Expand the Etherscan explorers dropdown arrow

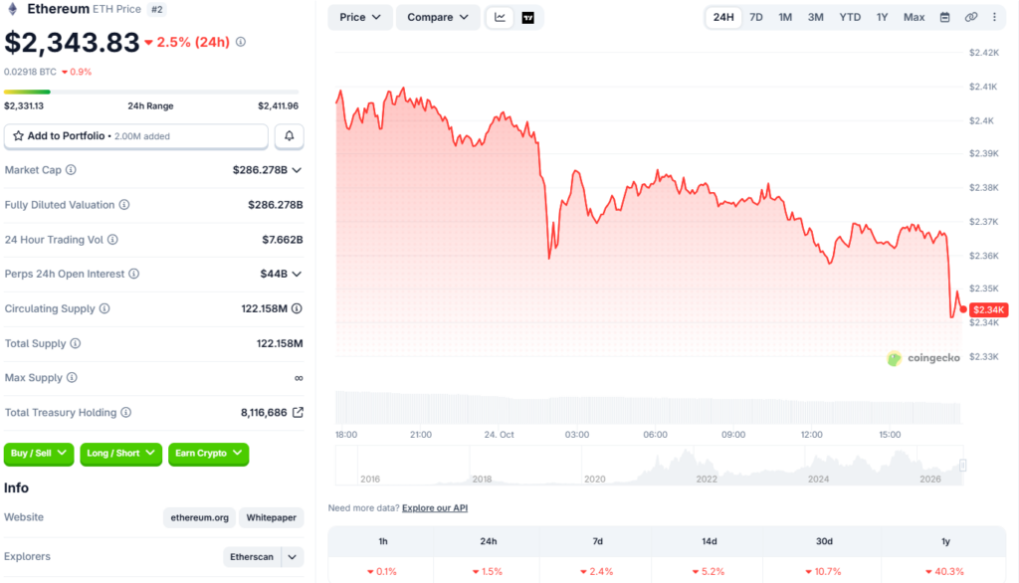(x=293, y=557)
